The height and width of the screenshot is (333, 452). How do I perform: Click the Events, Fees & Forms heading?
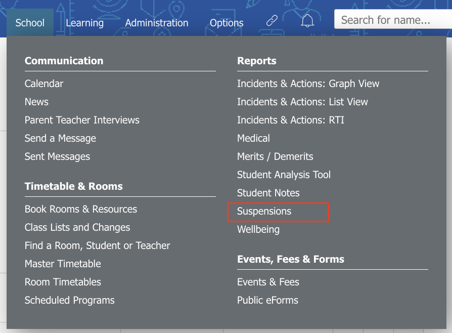[291, 259]
